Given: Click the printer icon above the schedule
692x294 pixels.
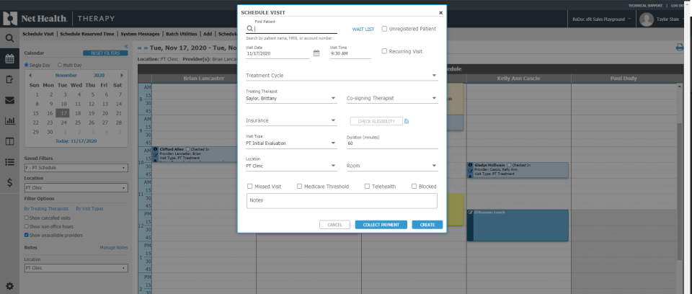Looking at the screenshot, I should (x=679, y=48).
